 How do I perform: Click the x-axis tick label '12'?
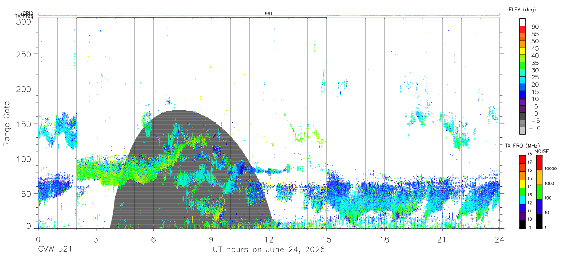269,239
